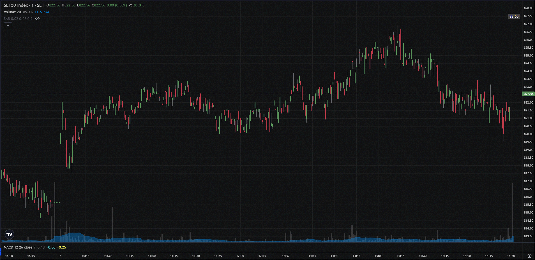Image resolution: width=535 pixels, height=260 pixels.
Task: Click the blue 11.618 M volume average value
Action: click(42, 12)
